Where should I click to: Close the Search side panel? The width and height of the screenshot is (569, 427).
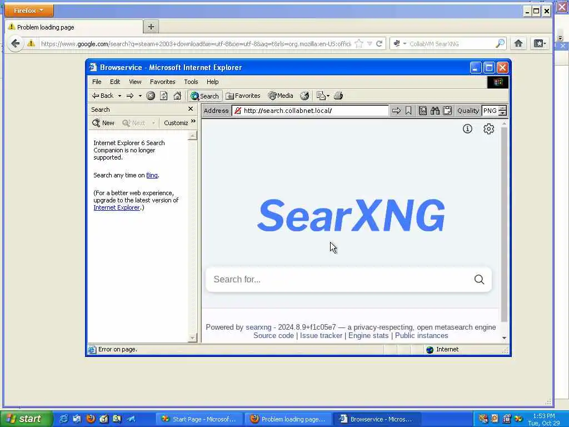[x=191, y=109]
